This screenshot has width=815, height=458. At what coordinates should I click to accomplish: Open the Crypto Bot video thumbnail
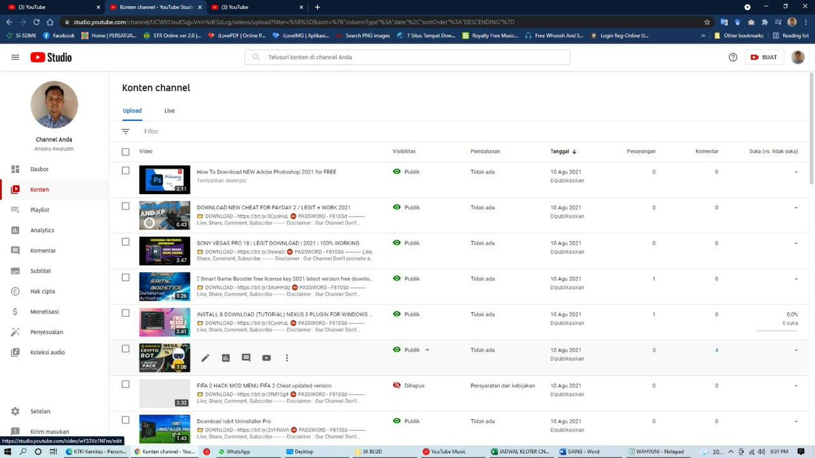coord(164,358)
